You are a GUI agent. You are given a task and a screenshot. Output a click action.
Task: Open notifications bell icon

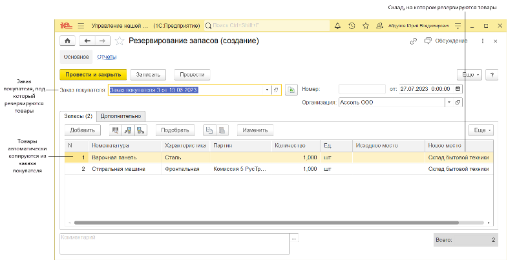click(337, 26)
